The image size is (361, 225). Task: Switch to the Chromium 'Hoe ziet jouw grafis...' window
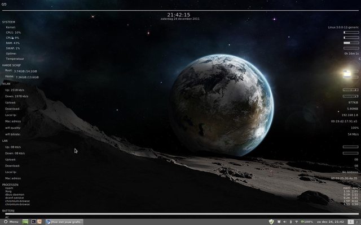64,222
